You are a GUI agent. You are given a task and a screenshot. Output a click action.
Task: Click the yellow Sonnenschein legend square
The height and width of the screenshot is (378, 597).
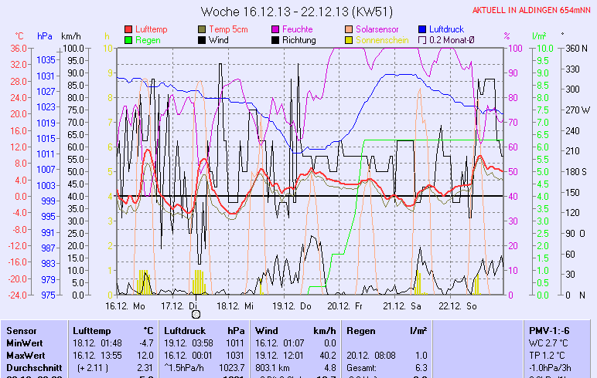(x=349, y=39)
